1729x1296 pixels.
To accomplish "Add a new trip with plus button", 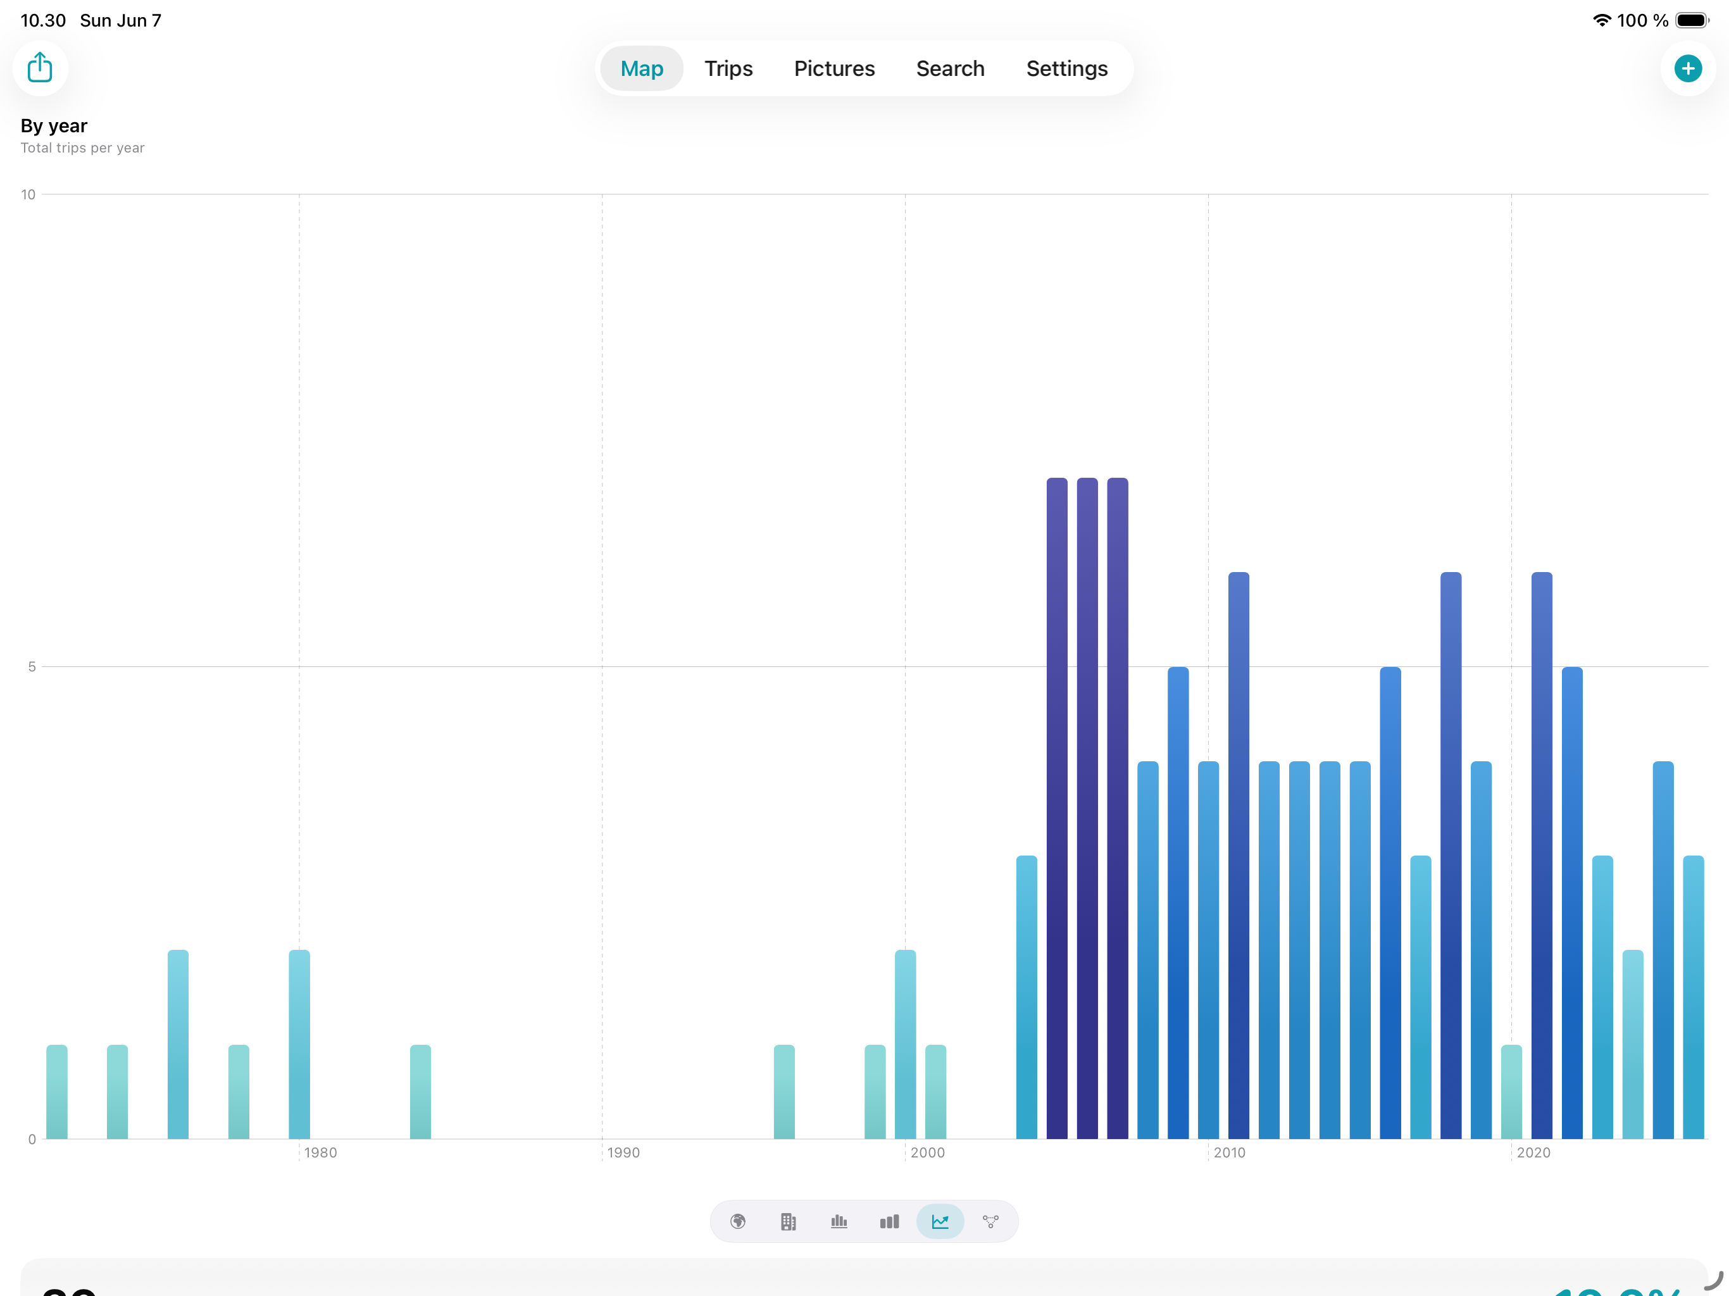I will (1688, 68).
